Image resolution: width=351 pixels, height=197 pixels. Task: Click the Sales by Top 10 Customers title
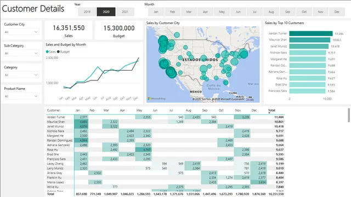click(x=284, y=23)
